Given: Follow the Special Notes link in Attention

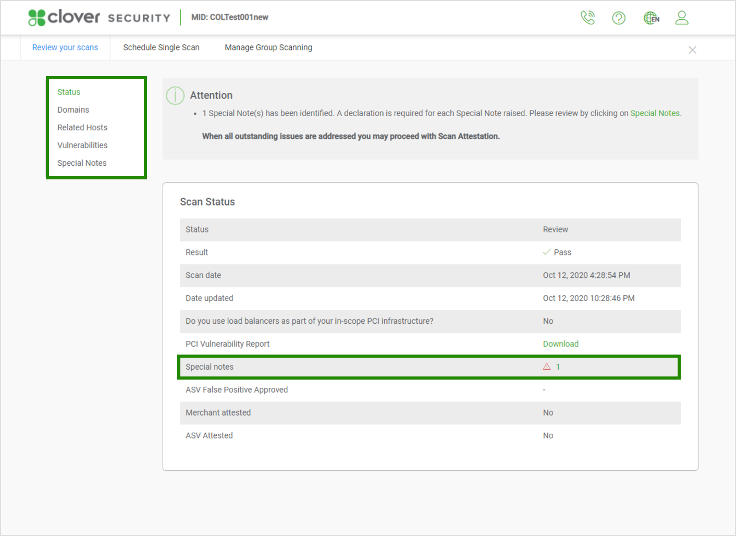Looking at the screenshot, I should [x=655, y=113].
